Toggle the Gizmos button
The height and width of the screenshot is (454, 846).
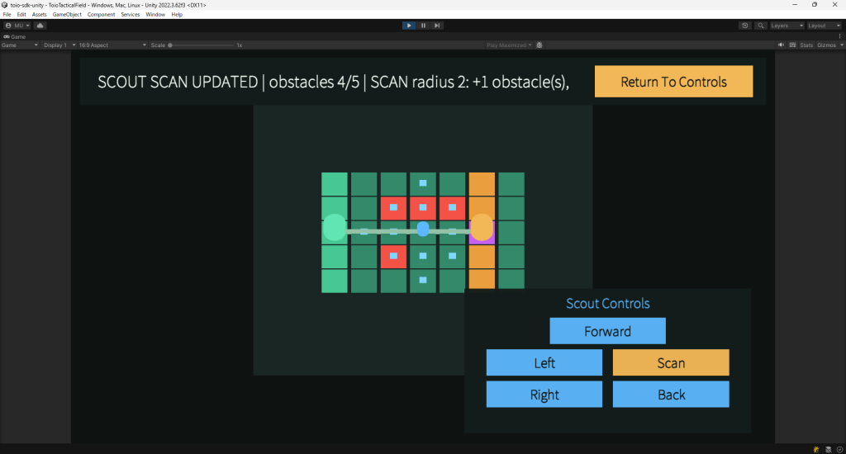826,45
